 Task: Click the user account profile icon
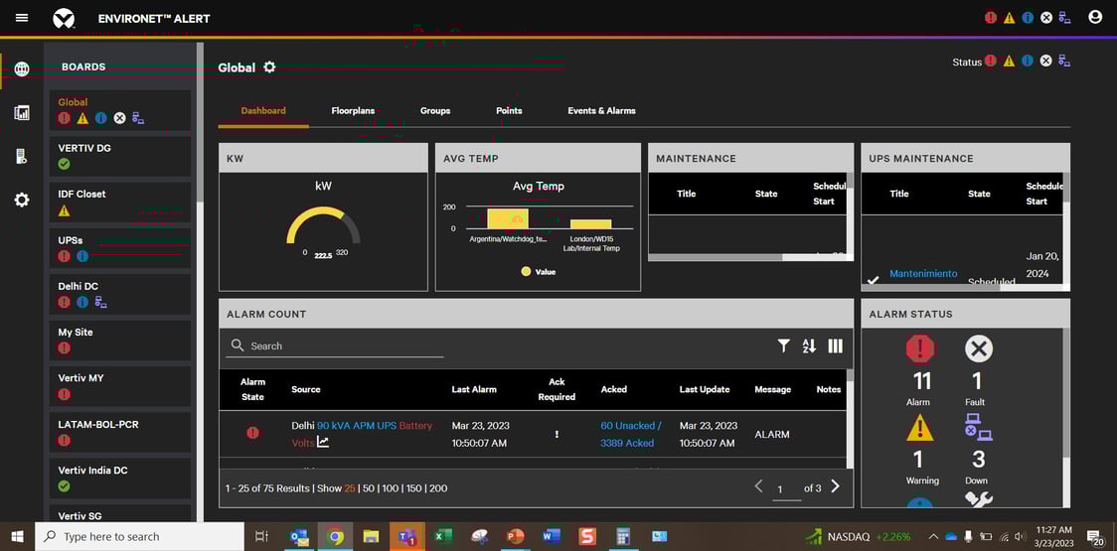tap(1095, 18)
